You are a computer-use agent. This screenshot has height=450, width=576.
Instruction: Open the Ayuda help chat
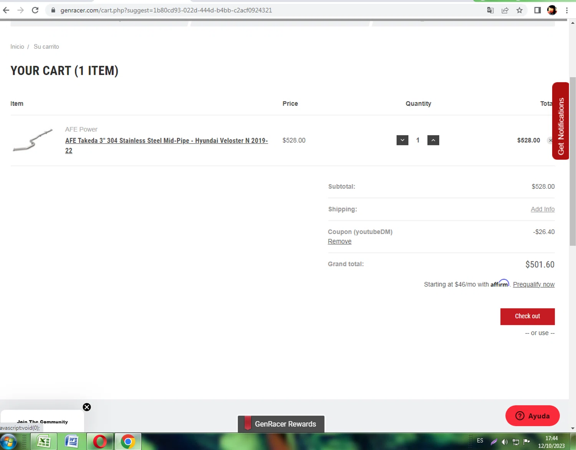532,416
